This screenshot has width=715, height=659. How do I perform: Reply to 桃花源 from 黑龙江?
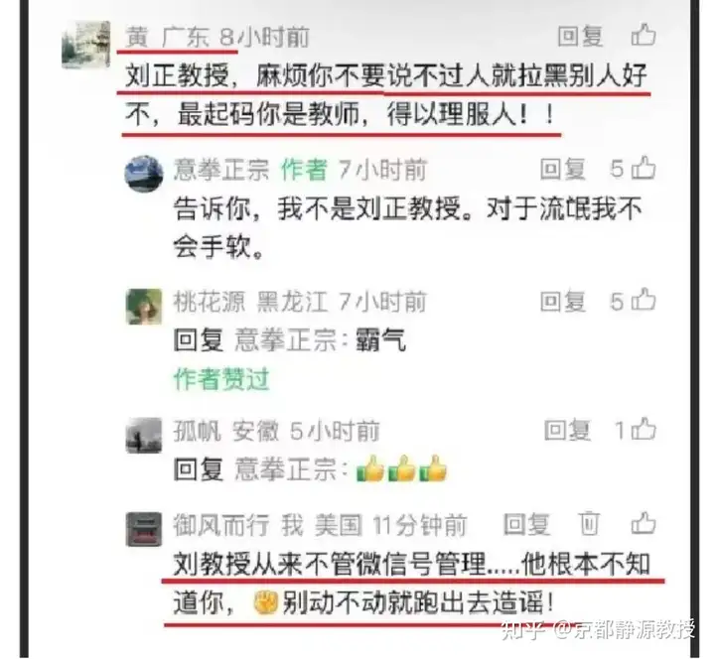coord(563,302)
